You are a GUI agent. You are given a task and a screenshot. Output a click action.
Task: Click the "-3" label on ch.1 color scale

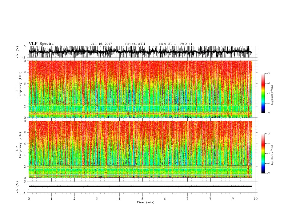click(x=268, y=73)
